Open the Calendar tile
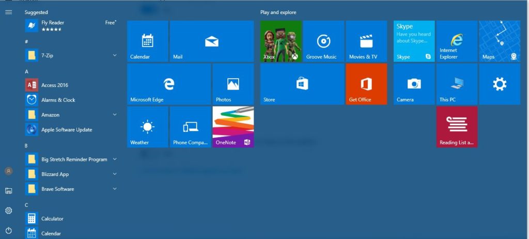The width and height of the screenshot is (529, 239). (147, 41)
